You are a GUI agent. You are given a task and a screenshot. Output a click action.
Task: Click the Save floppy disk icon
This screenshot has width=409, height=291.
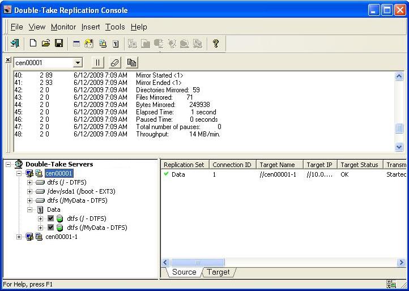pyautogui.click(x=58, y=43)
